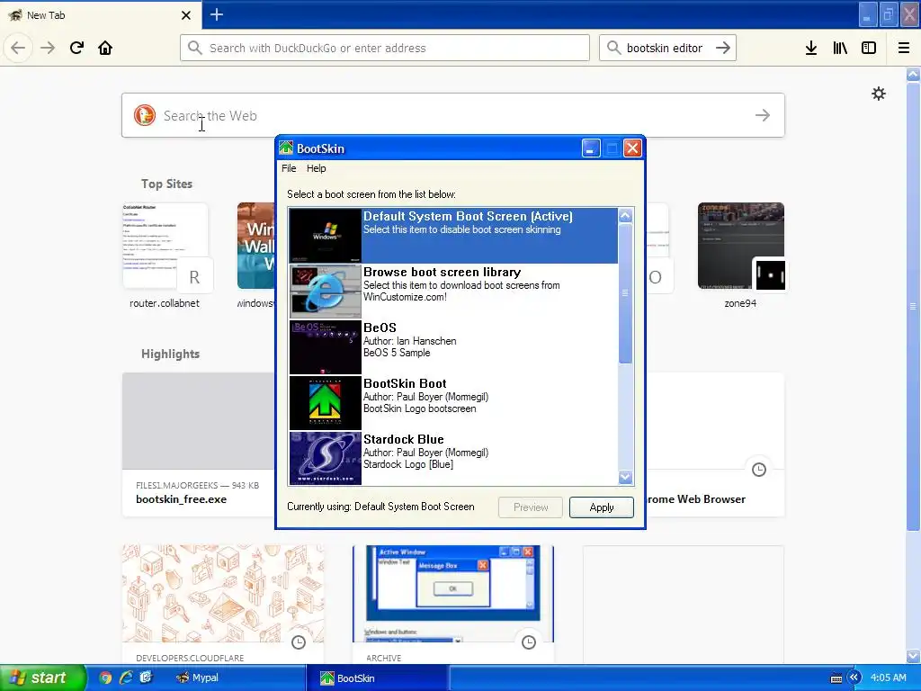921x691 pixels.
Task: Click the green arrow BootSkin thumbnail
Action: pos(326,402)
